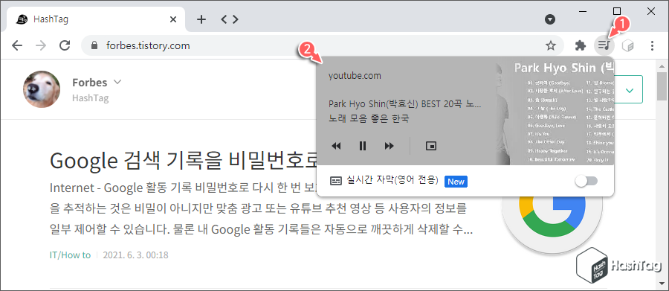Maximize the browser window
Image resolution: width=669 pixels, height=291 pixels.
617,11
